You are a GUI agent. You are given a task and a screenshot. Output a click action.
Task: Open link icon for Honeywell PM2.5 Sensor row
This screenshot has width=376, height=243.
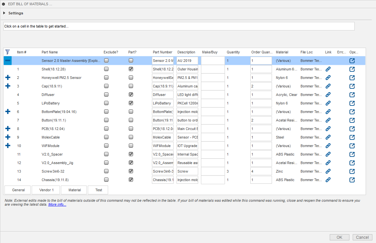[x=328, y=78]
